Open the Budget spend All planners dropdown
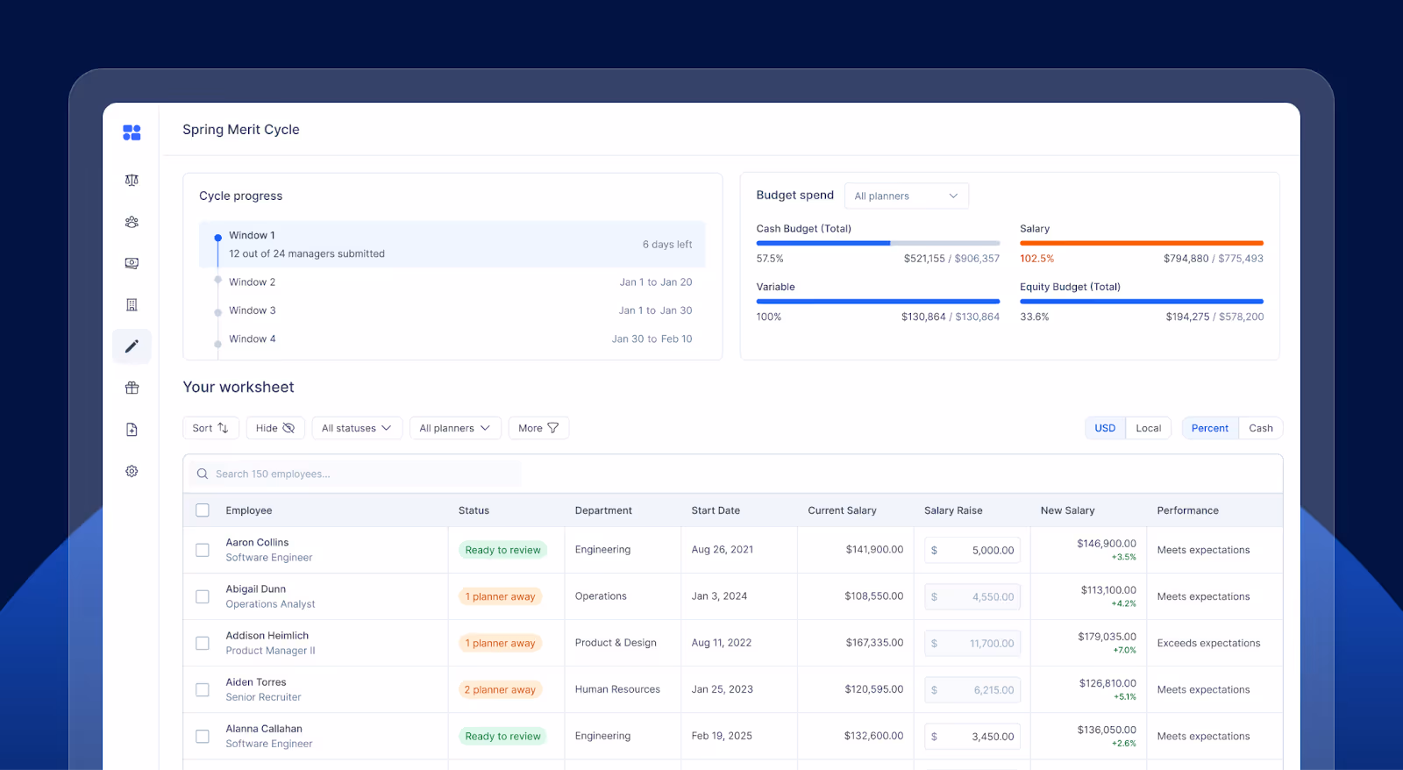The height and width of the screenshot is (770, 1403). [x=907, y=196]
